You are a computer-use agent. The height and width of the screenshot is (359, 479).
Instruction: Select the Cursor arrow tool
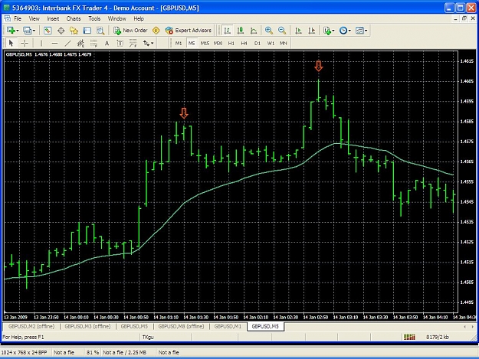tap(11, 44)
